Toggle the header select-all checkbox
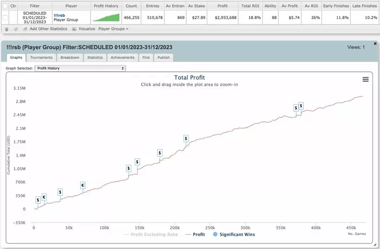380x249 pixels. click(x=5, y=6)
